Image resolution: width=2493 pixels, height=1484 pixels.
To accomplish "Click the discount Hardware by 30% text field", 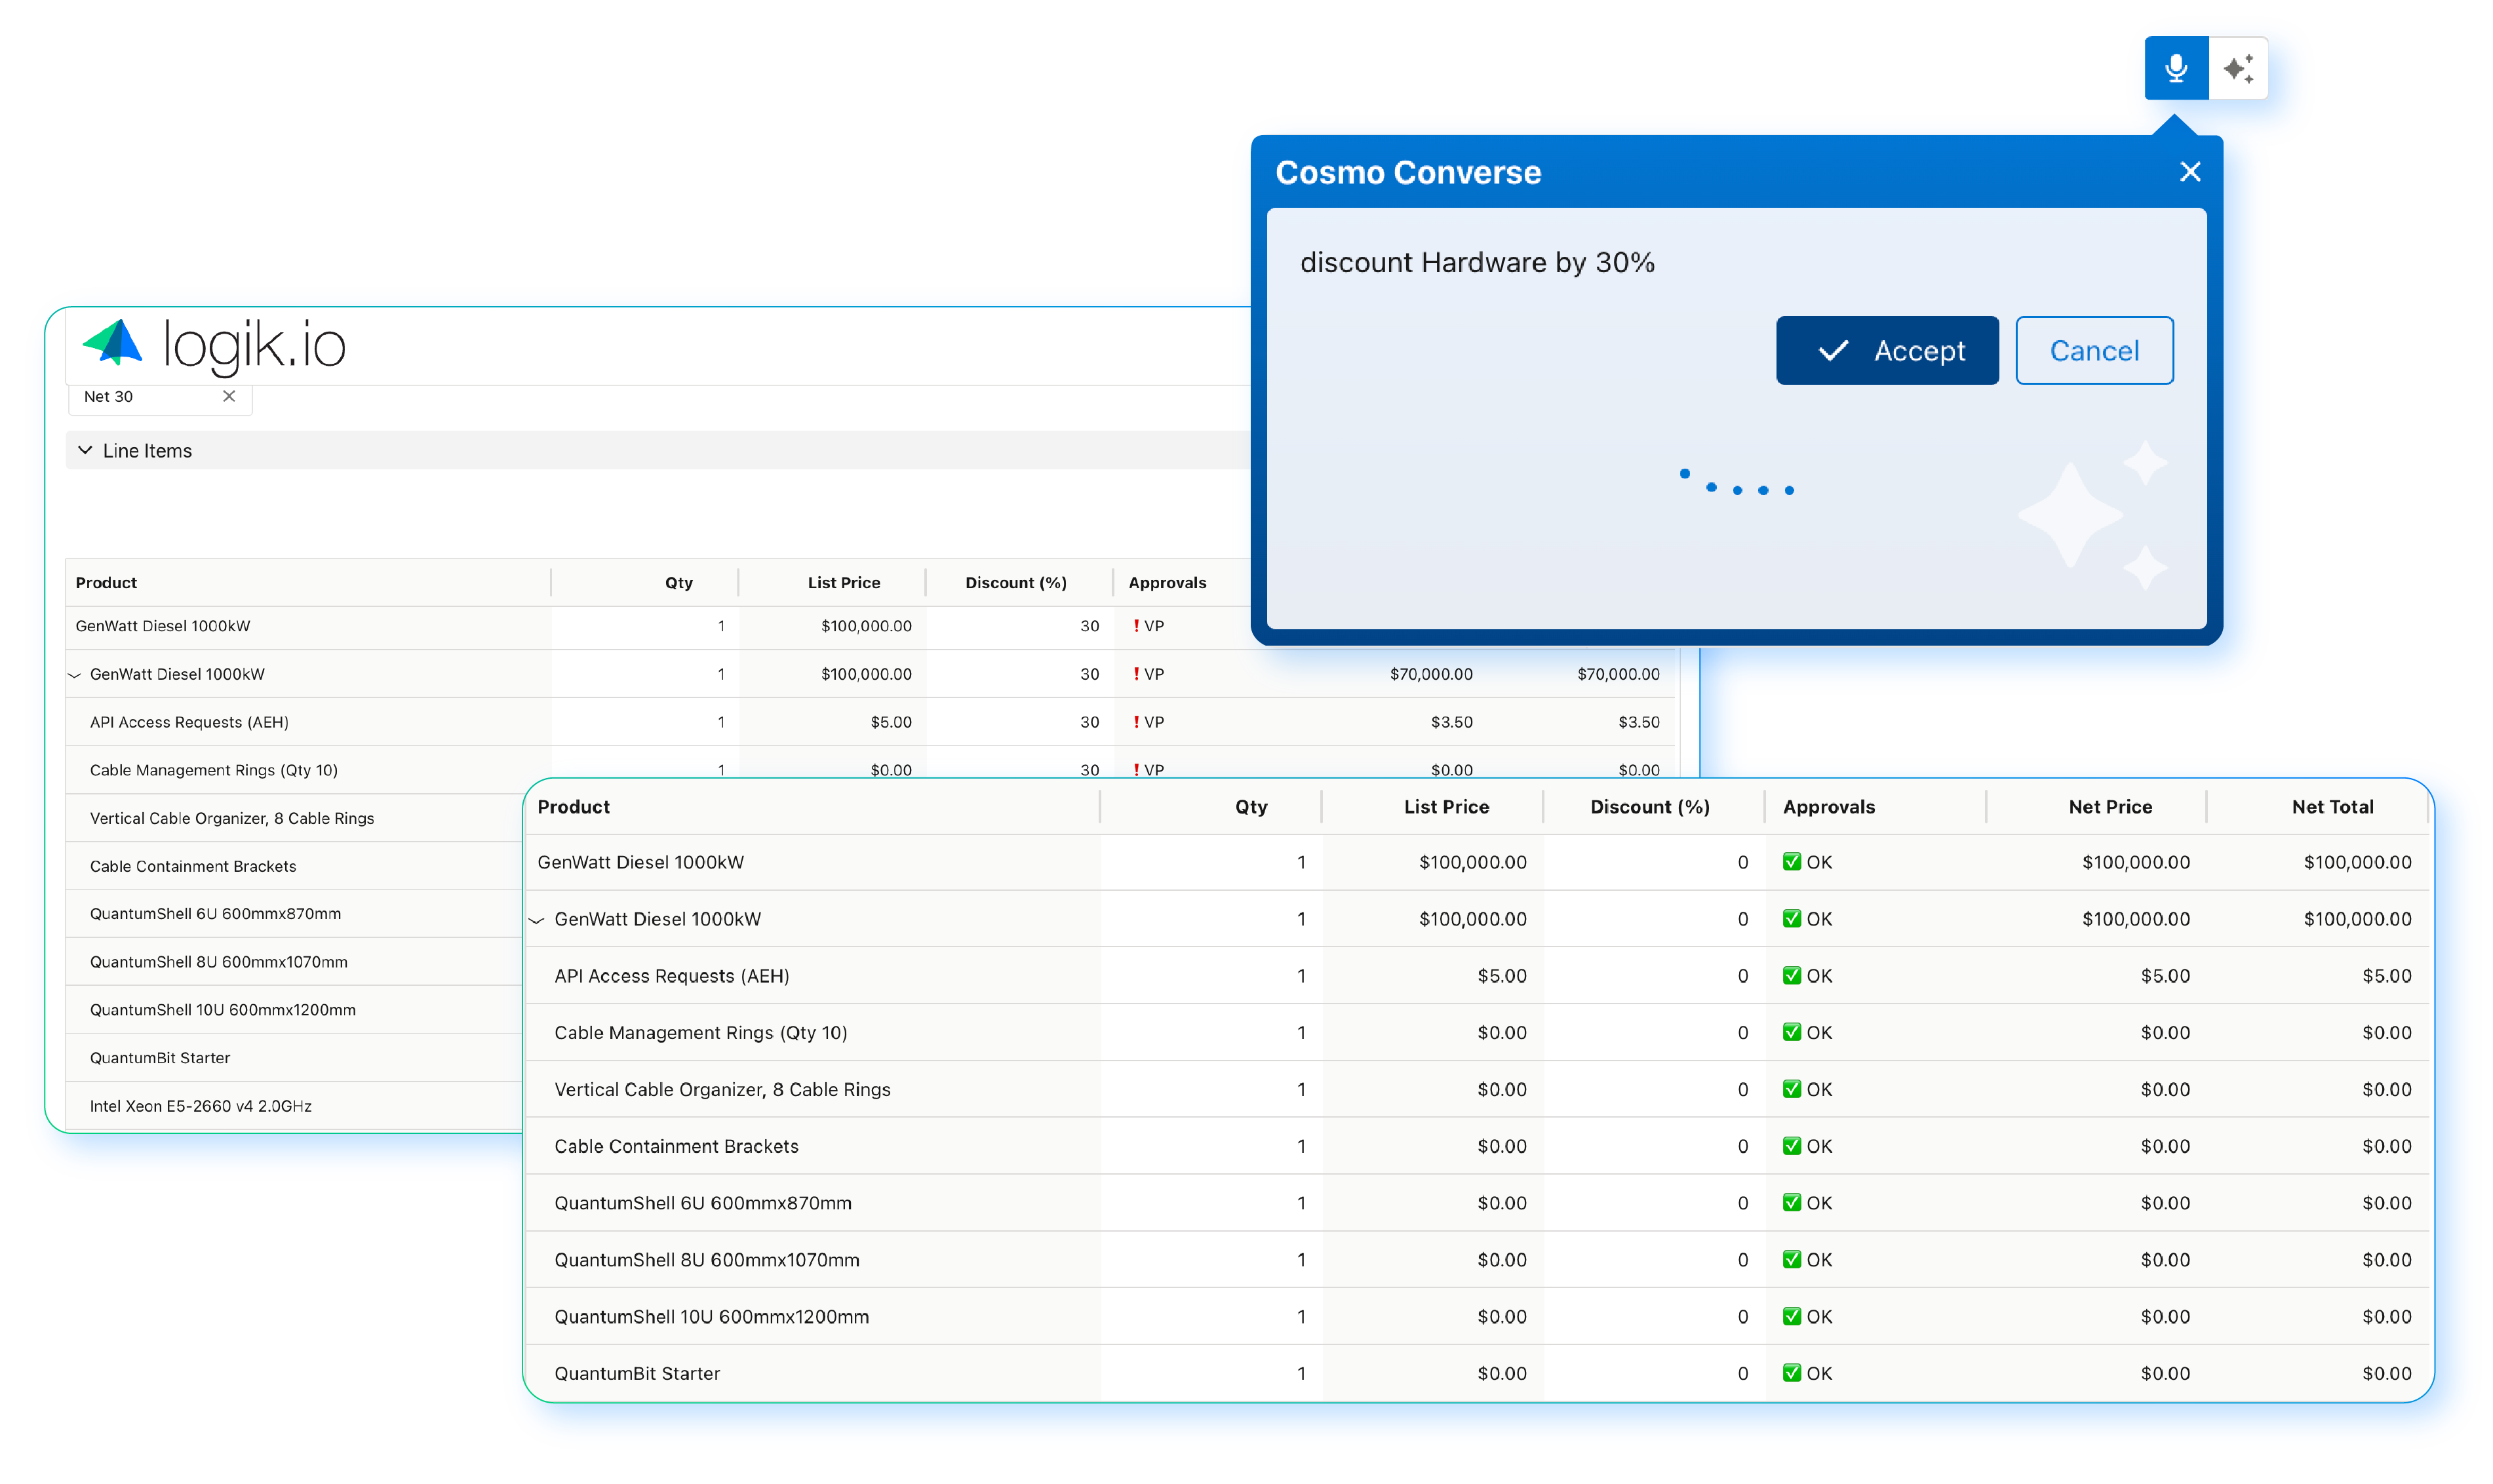I will click(x=1476, y=263).
